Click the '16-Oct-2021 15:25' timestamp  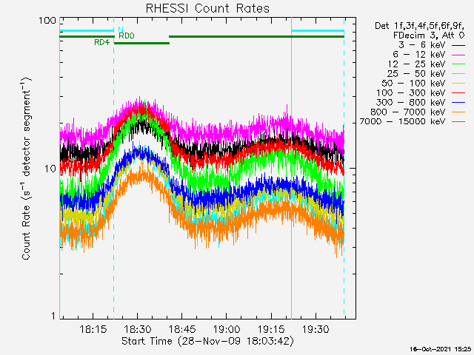(x=440, y=349)
